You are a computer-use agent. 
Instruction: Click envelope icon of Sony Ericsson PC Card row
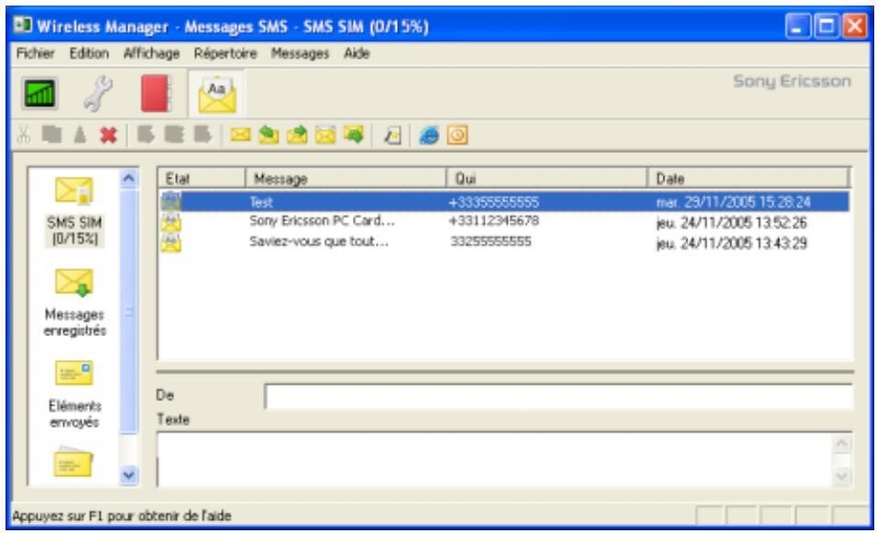pos(171,223)
